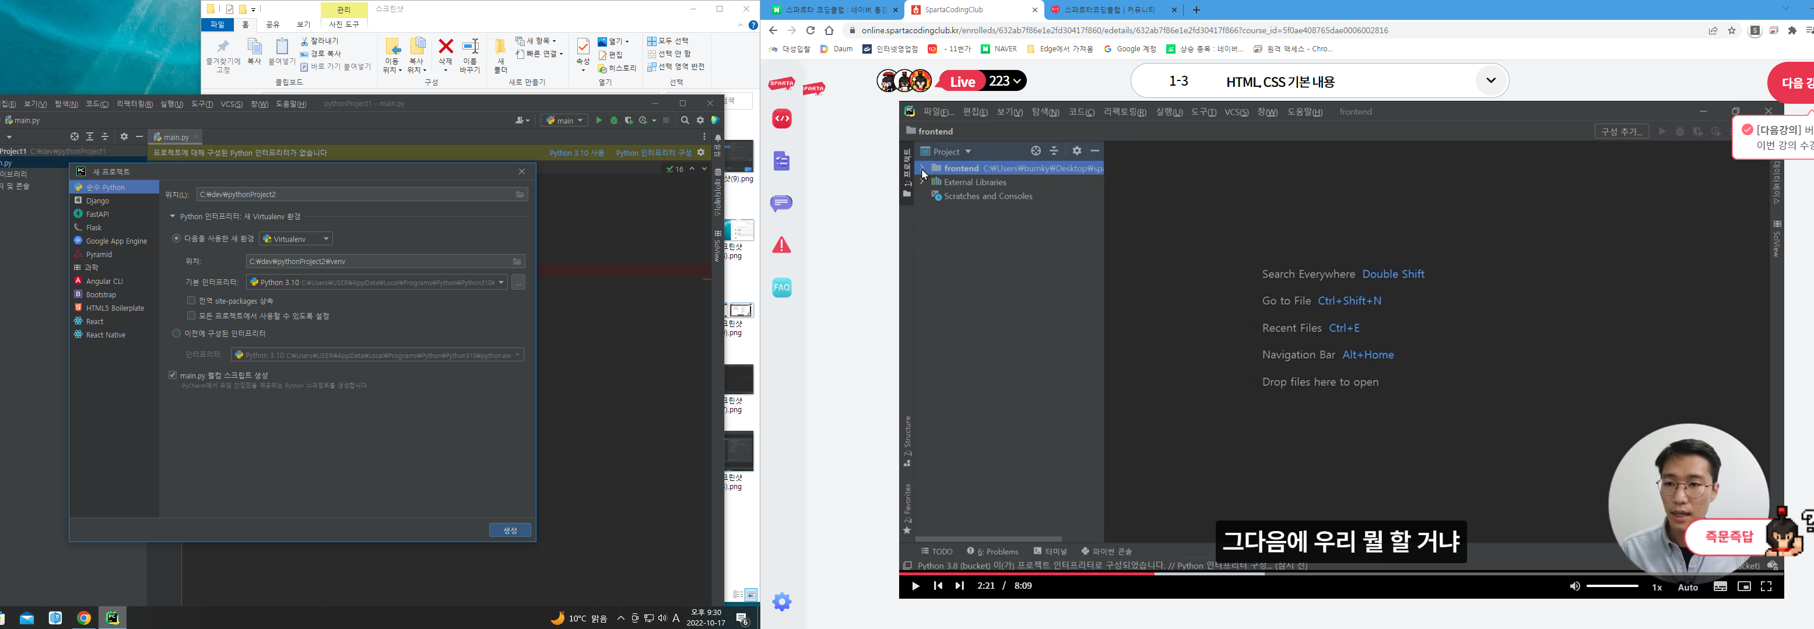1814x629 pixels.
Task: Click the locate-file crosshair icon in Project panel
Action: click(74, 136)
